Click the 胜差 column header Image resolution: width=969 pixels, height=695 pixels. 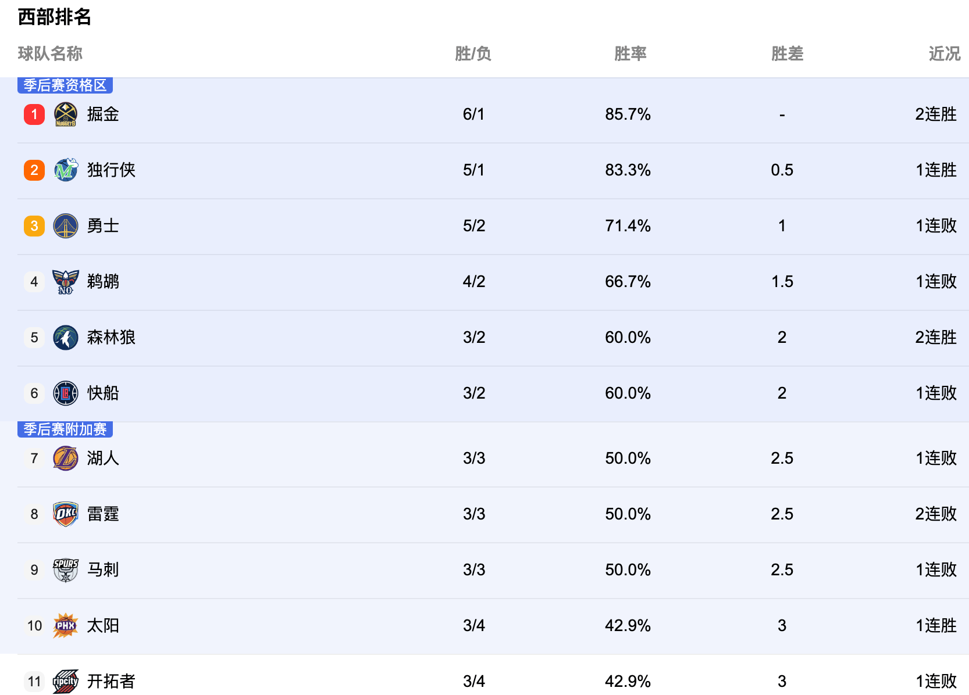click(x=788, y=54)
